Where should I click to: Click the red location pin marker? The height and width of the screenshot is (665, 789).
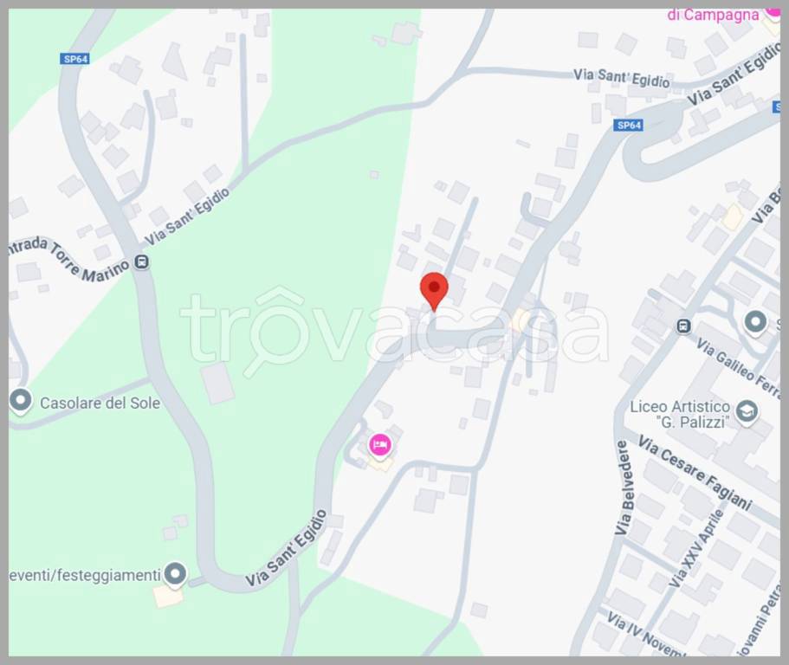[434, 291]
